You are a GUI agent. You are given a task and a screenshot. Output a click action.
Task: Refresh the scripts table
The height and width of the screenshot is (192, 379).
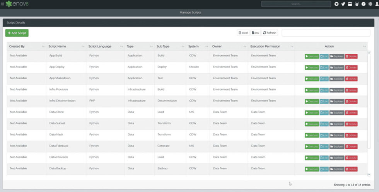270,33
